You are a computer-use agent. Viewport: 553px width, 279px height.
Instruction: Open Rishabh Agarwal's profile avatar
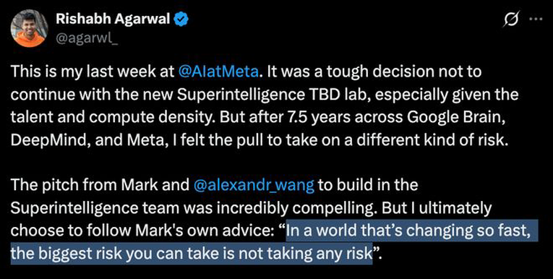30,29
